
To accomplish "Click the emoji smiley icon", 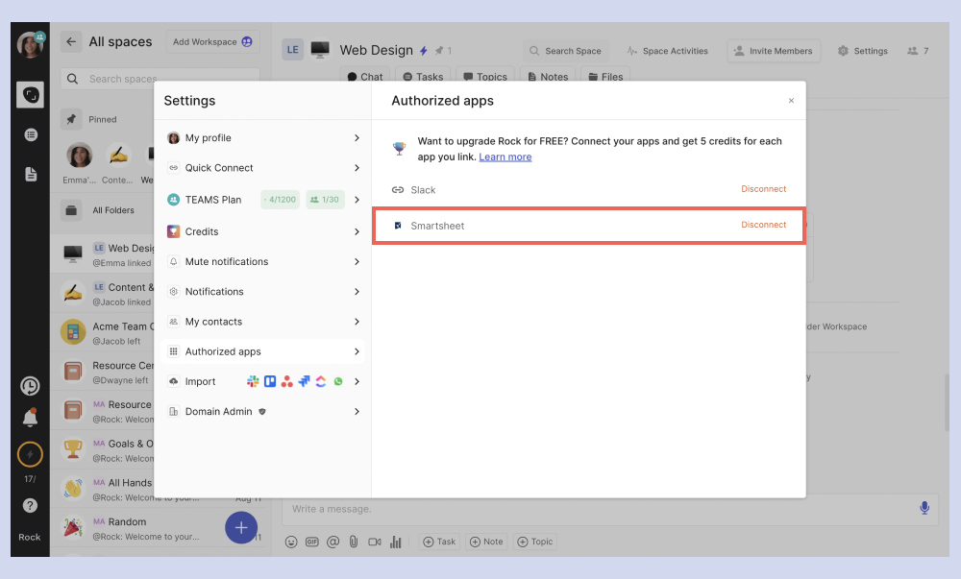I will (291, 542).
